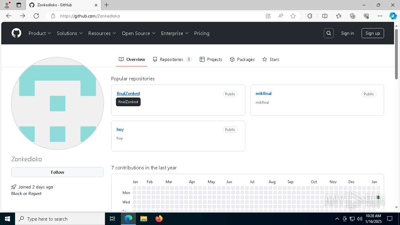Open the huy repository

pos(120,129)
